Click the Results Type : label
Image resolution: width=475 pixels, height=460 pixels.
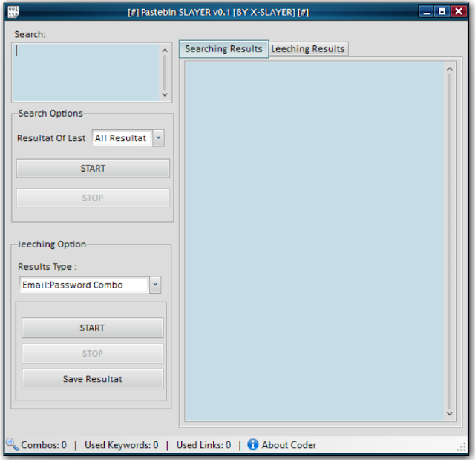coord(47,267)
